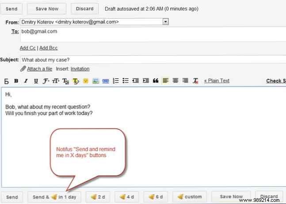Click the Subject input field
The image size is (286, 204).
click(153, 60)
